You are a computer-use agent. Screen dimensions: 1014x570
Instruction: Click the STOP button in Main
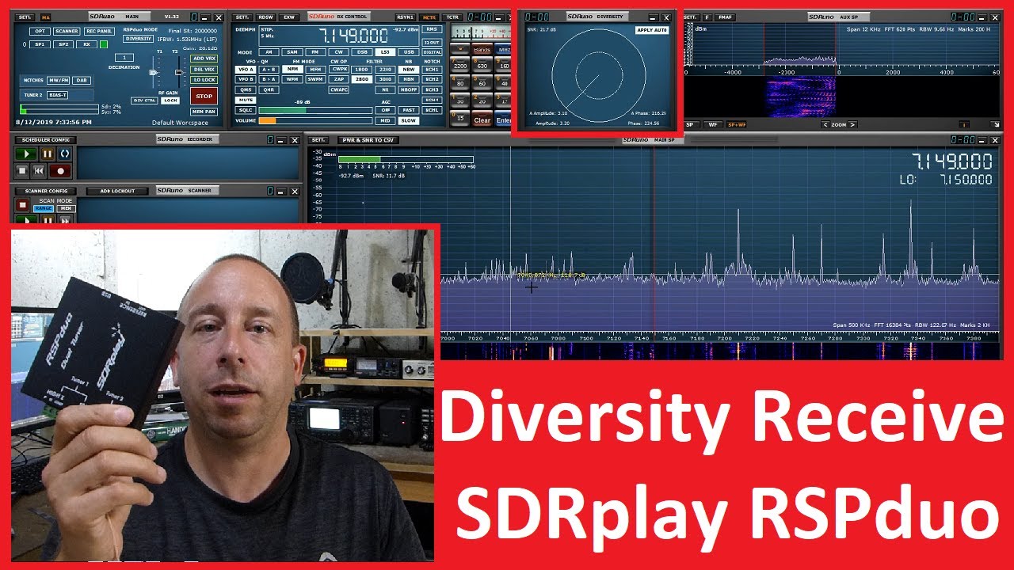point(204,96)
